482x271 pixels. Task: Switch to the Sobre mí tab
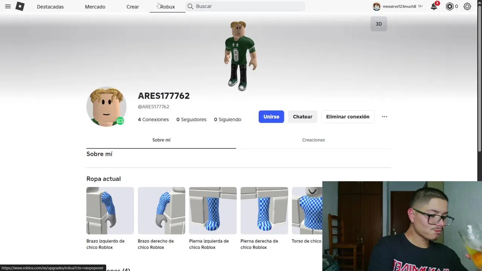coord(161,140)
